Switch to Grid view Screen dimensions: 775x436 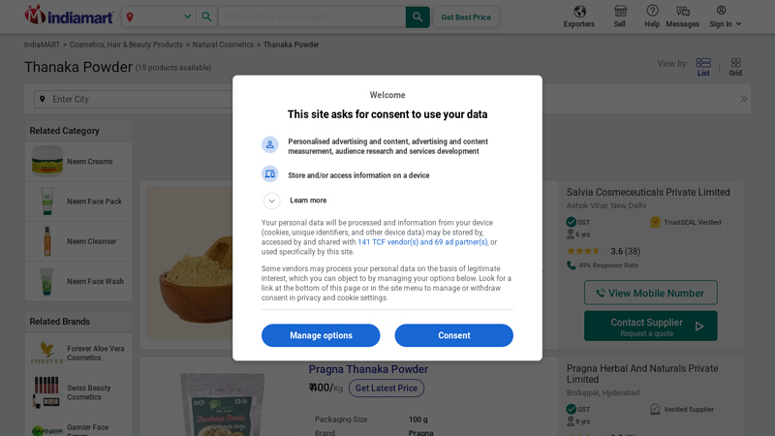click(735, 66)
